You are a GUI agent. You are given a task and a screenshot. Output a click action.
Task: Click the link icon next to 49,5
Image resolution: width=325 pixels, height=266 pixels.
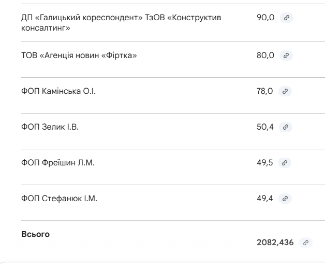click(x=285, y=163)
